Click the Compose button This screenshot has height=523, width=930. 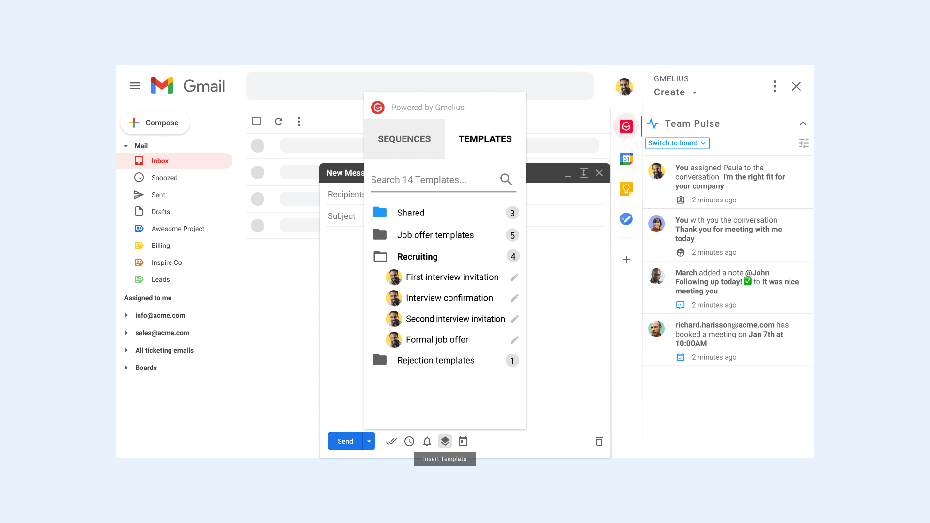[155, 123]
